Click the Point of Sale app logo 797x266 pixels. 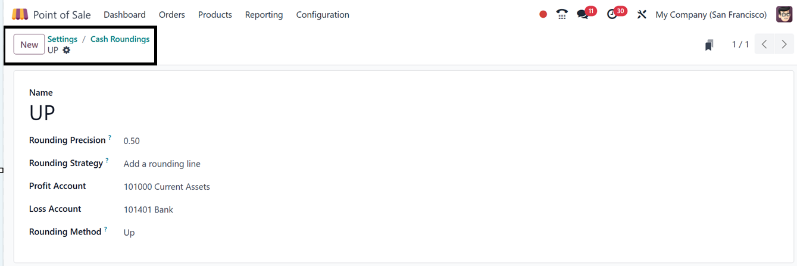20,14
